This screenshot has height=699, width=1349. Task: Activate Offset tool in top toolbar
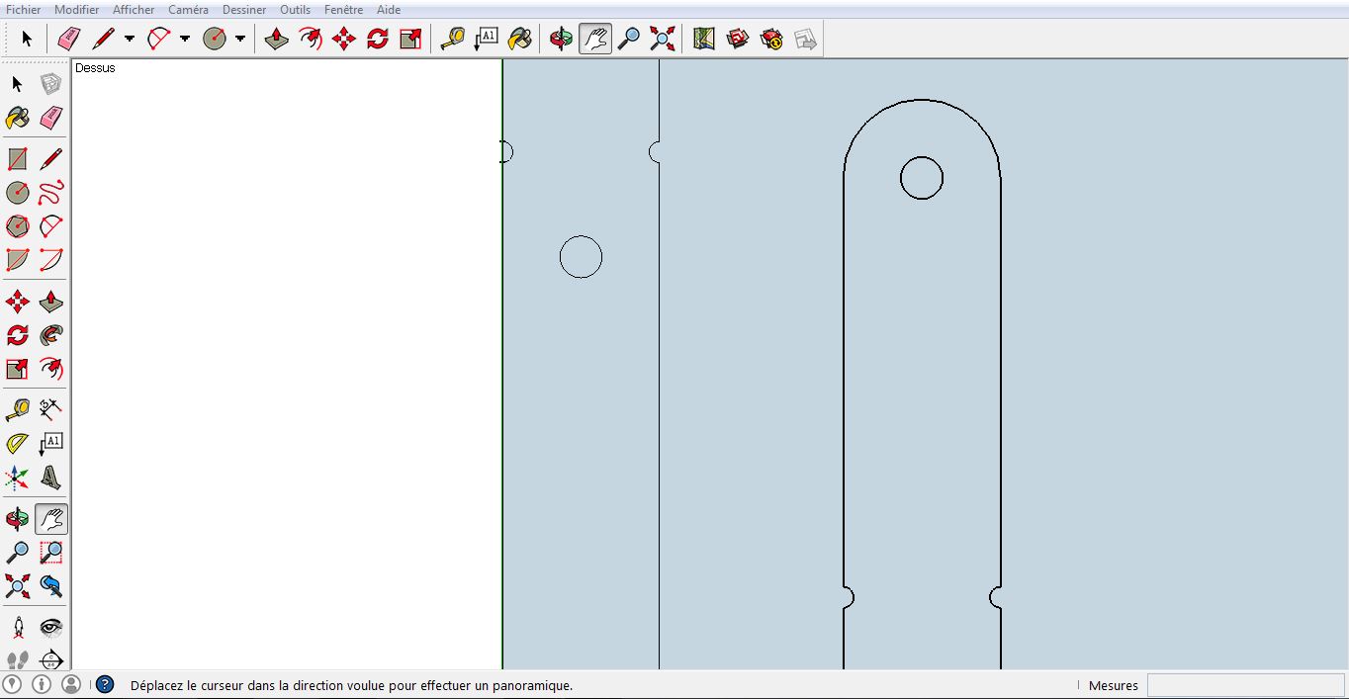click(x=311, y=40)
